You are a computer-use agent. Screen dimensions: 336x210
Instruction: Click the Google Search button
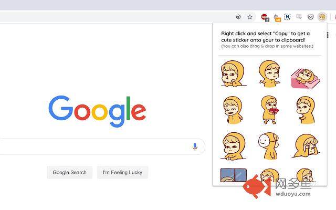(x=70, y=172)
